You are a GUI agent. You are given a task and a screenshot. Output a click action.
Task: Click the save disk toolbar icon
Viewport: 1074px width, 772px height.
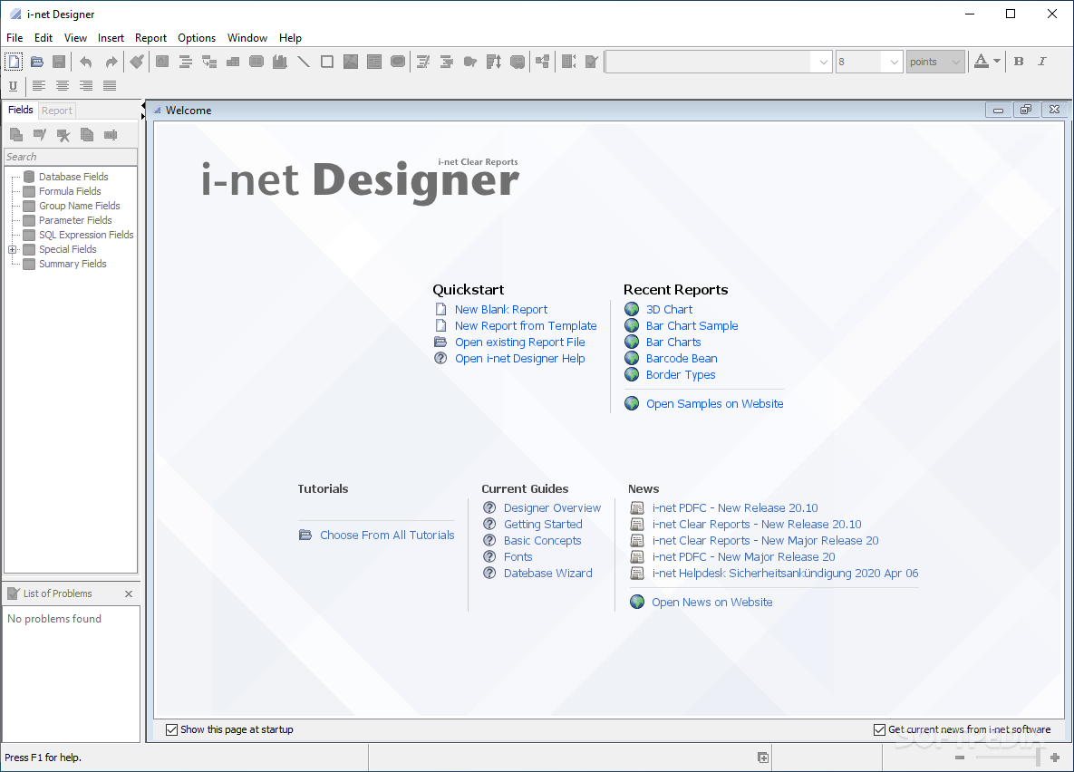coord(59,62)
